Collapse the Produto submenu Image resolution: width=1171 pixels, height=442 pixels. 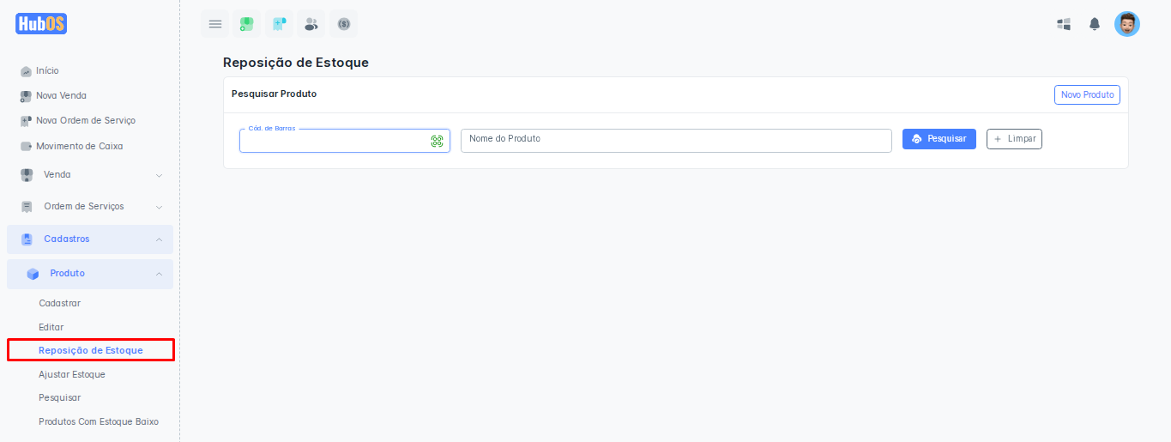tap(90, 274)
